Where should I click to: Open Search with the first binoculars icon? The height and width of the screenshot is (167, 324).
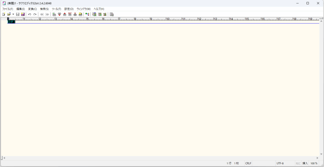tap(54, 14)
